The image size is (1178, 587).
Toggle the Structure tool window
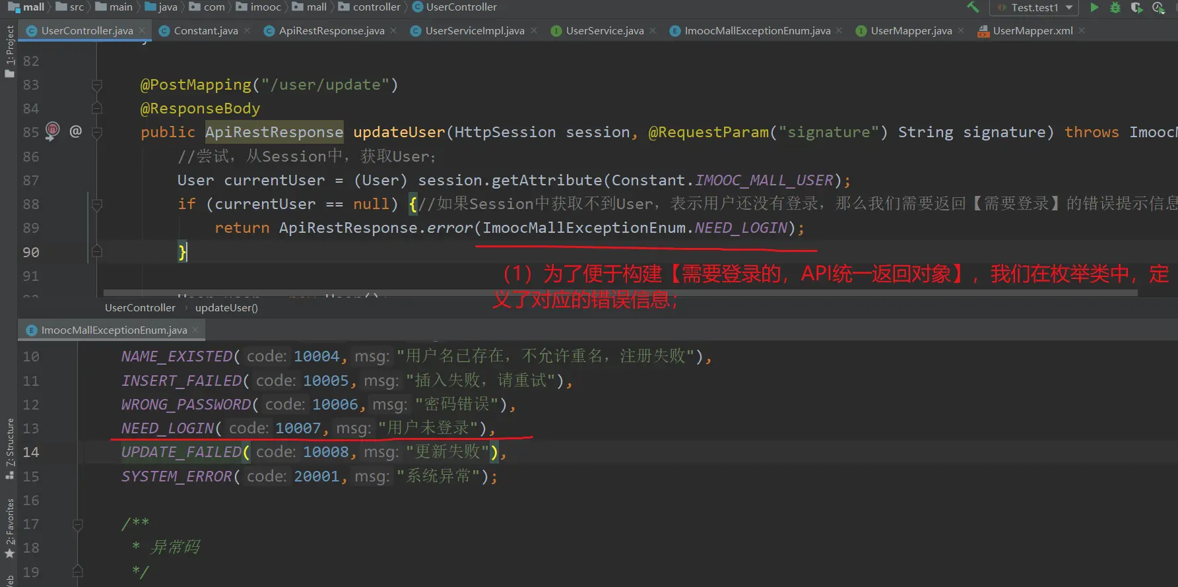9,447
